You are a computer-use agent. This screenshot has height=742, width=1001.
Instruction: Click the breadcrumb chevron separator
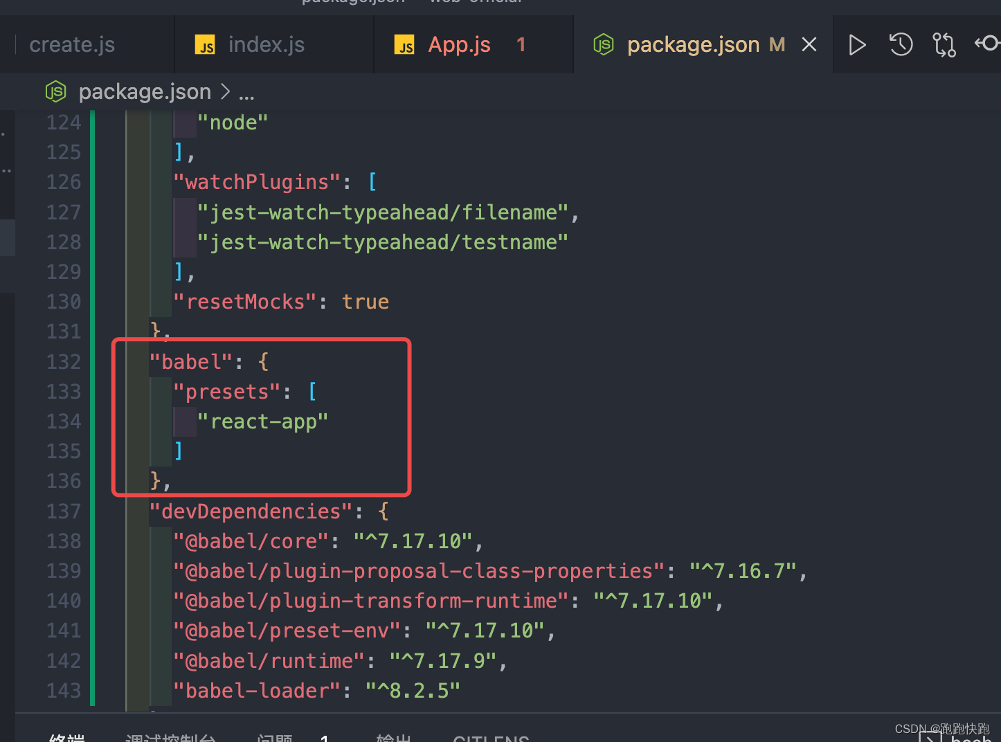[225, 91]
